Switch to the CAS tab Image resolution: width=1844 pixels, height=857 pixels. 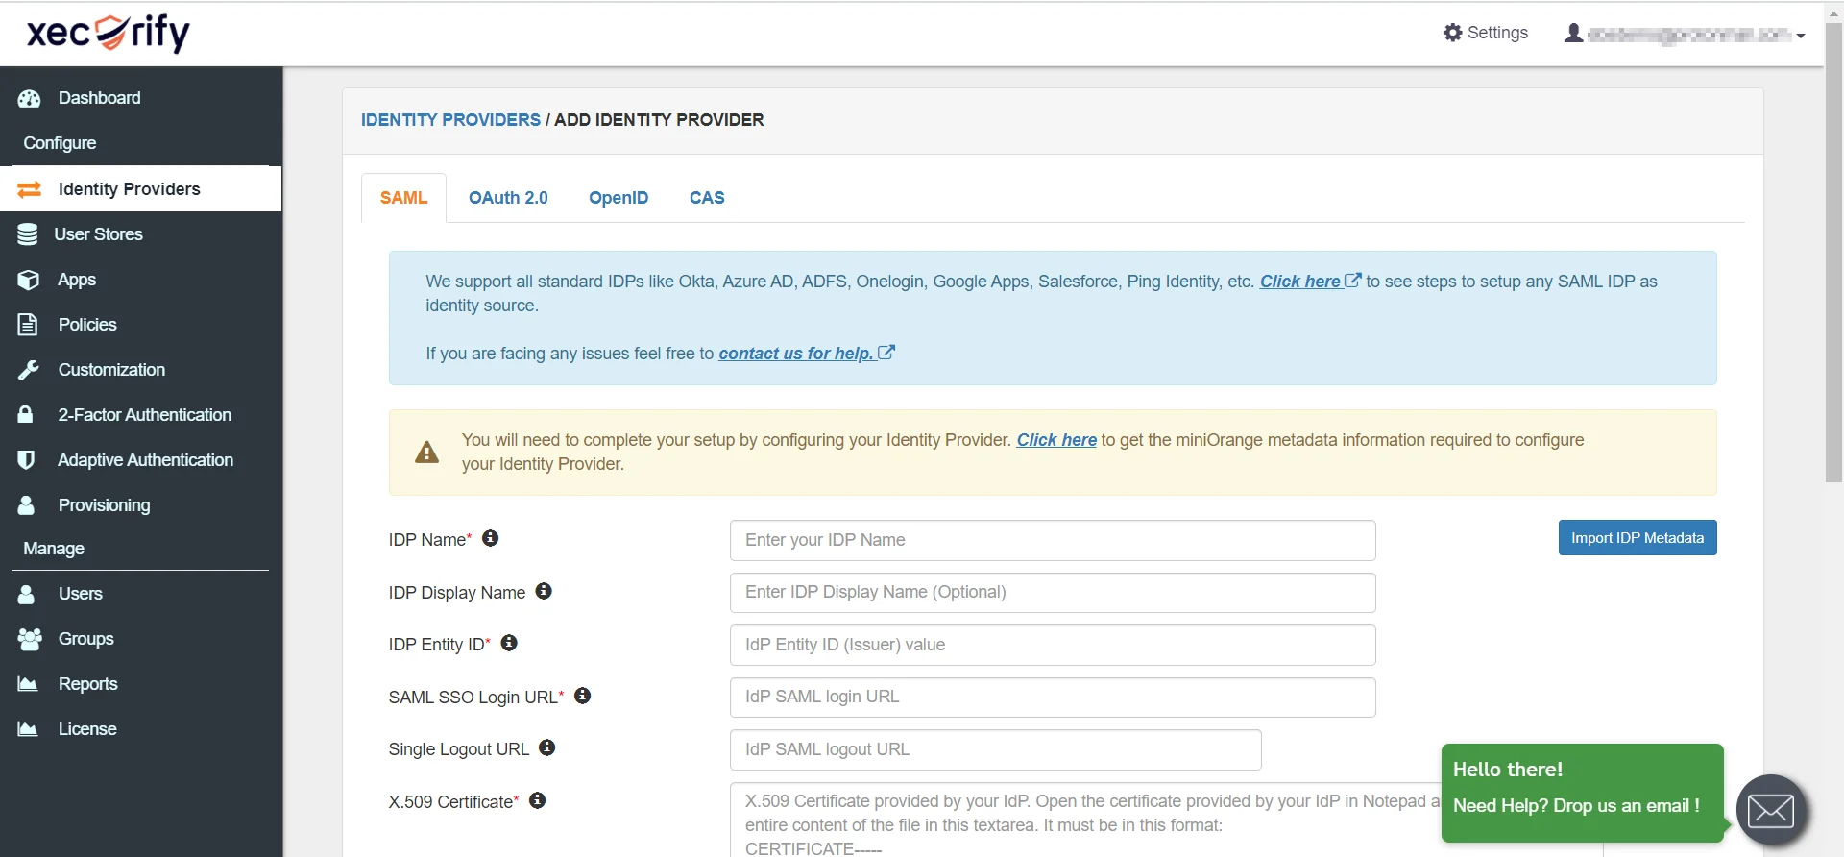coord(707,198)
